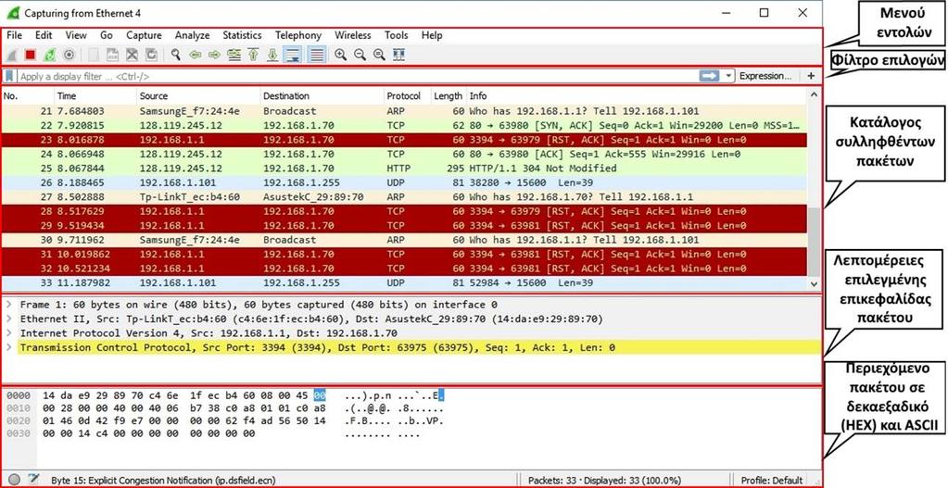This screenshot has width=948, height=488.
Task: Open the display filter bookmark icon
Action: point(9,77)
